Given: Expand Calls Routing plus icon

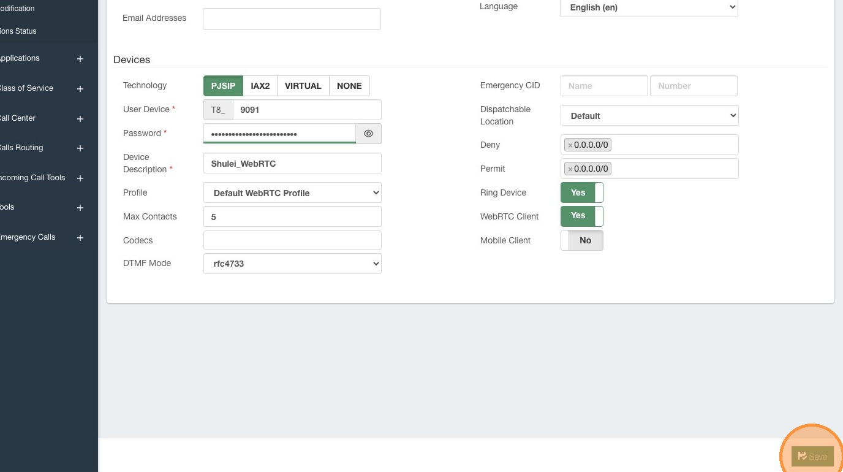Looking at the screenshot, I should (x=80, y=148).
